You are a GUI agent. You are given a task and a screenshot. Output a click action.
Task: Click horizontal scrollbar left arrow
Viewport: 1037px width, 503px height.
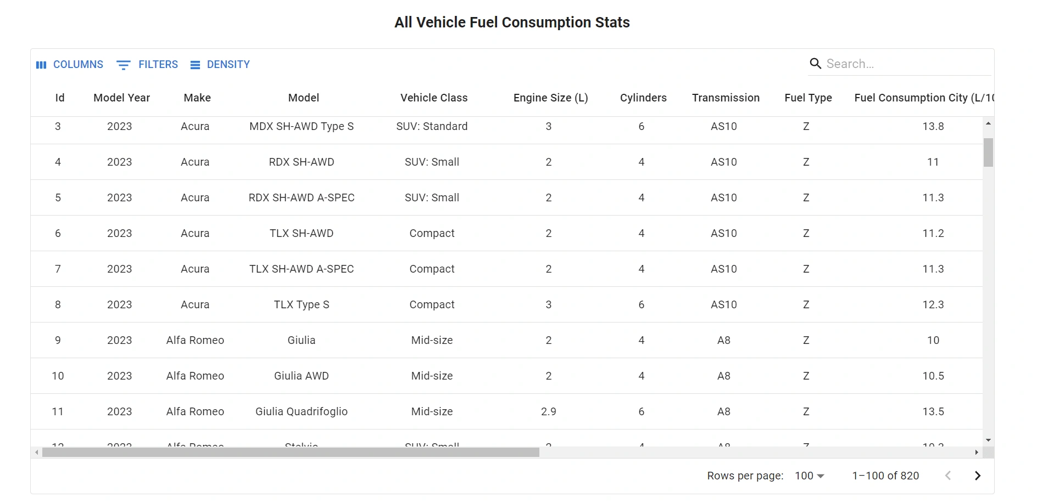point(37,453)
